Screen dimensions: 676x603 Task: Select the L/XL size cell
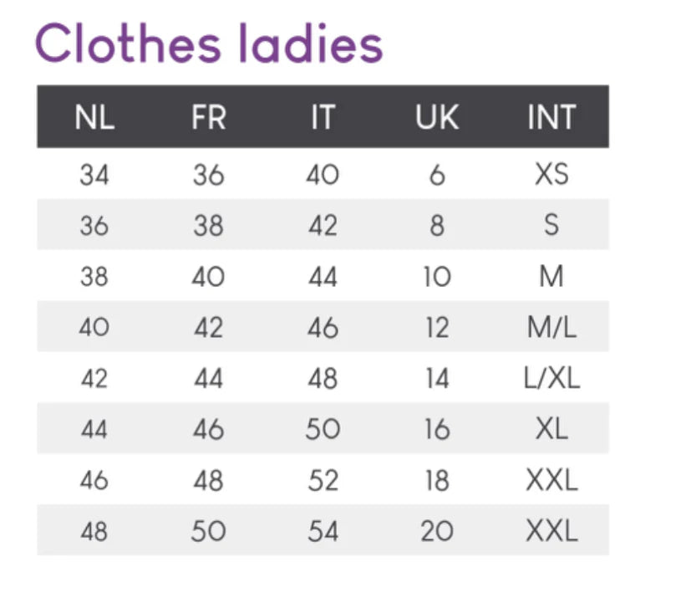(x=551, y=378)
